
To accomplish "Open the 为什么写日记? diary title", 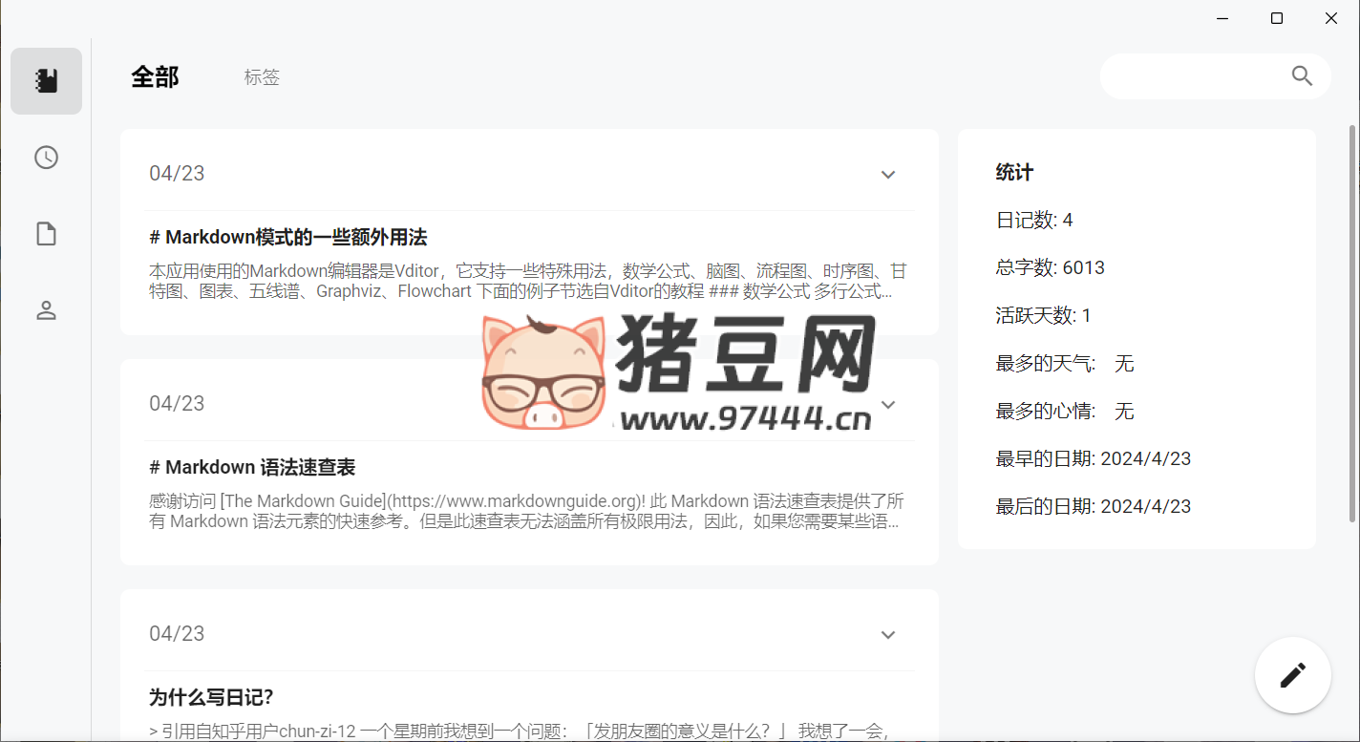I will point(211,698).
